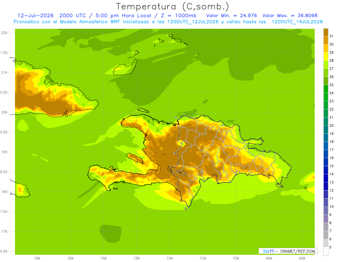Click legend value 31
339x262 pixels.
331,36
